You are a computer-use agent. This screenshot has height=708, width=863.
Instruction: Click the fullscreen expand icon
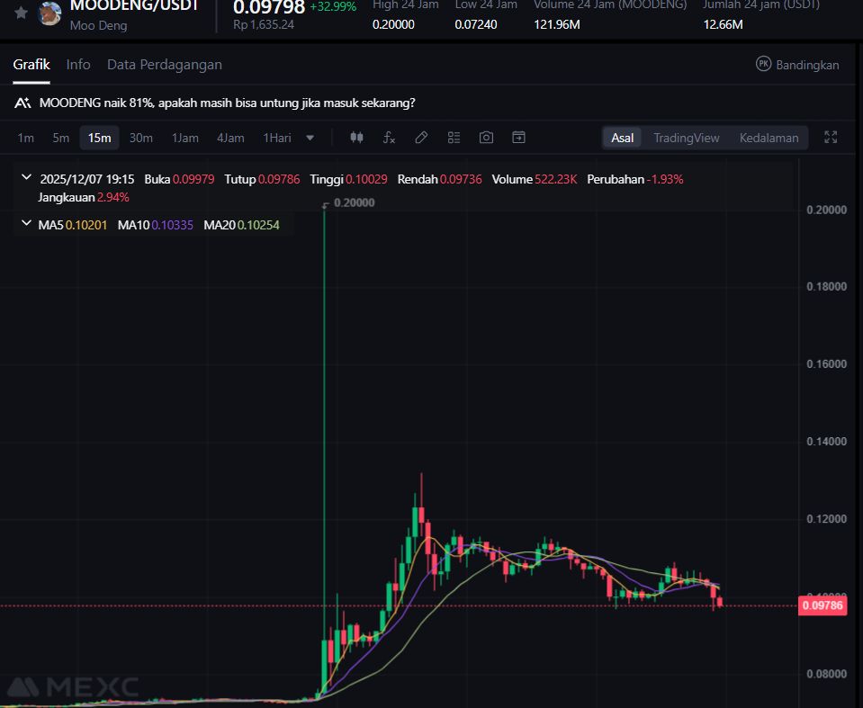(831, 138)
